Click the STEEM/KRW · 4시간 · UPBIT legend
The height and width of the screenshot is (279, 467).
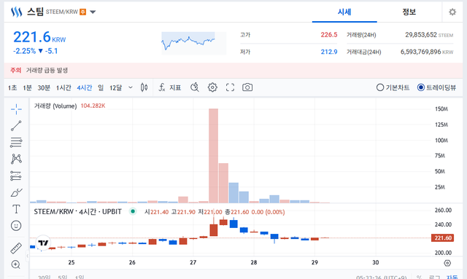point(78,212)
